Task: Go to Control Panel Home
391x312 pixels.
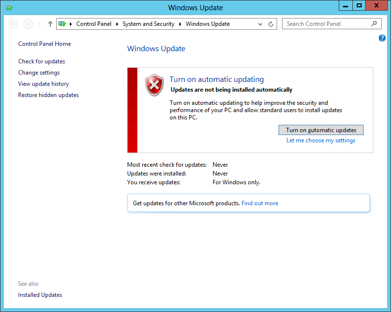Action: click(x=44, y=44)
